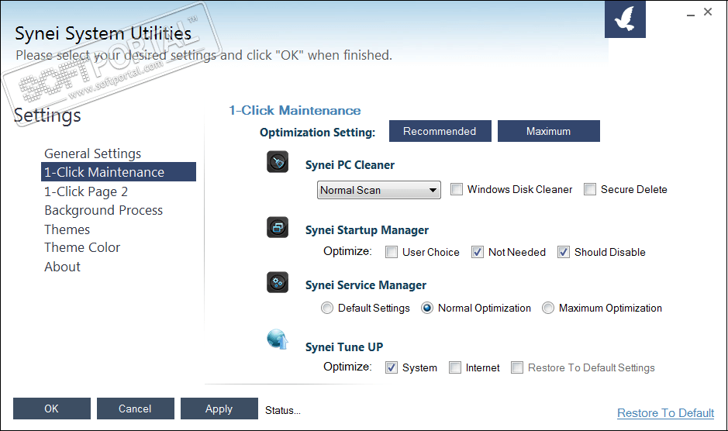Screen dimensions: 728x431
Task: Check Restore To Default Settings checkbox
Action: (x=517, y=368)
